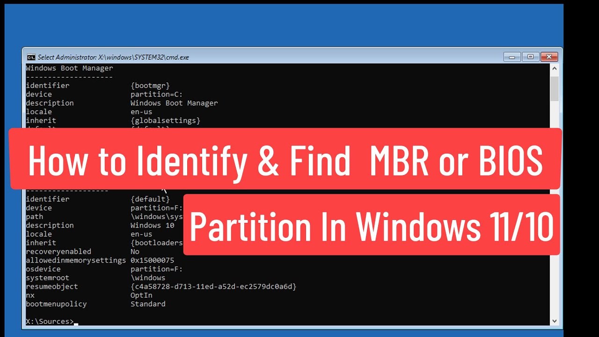599x337 pixels.
Task: Click the 'partition=C:' device value
Action: [157, 94]
